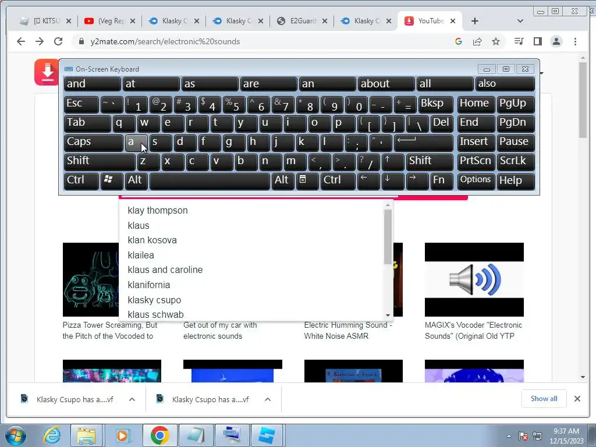Open Windows Explorer folder on taskbar

click(86, 435)
